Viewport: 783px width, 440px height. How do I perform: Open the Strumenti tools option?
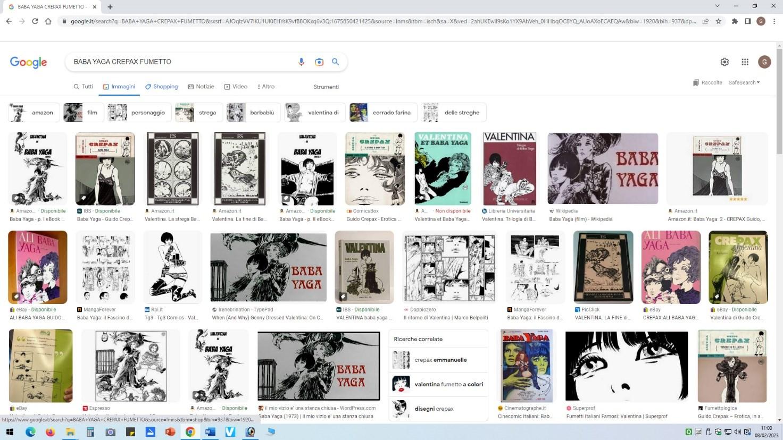(326, 87)
